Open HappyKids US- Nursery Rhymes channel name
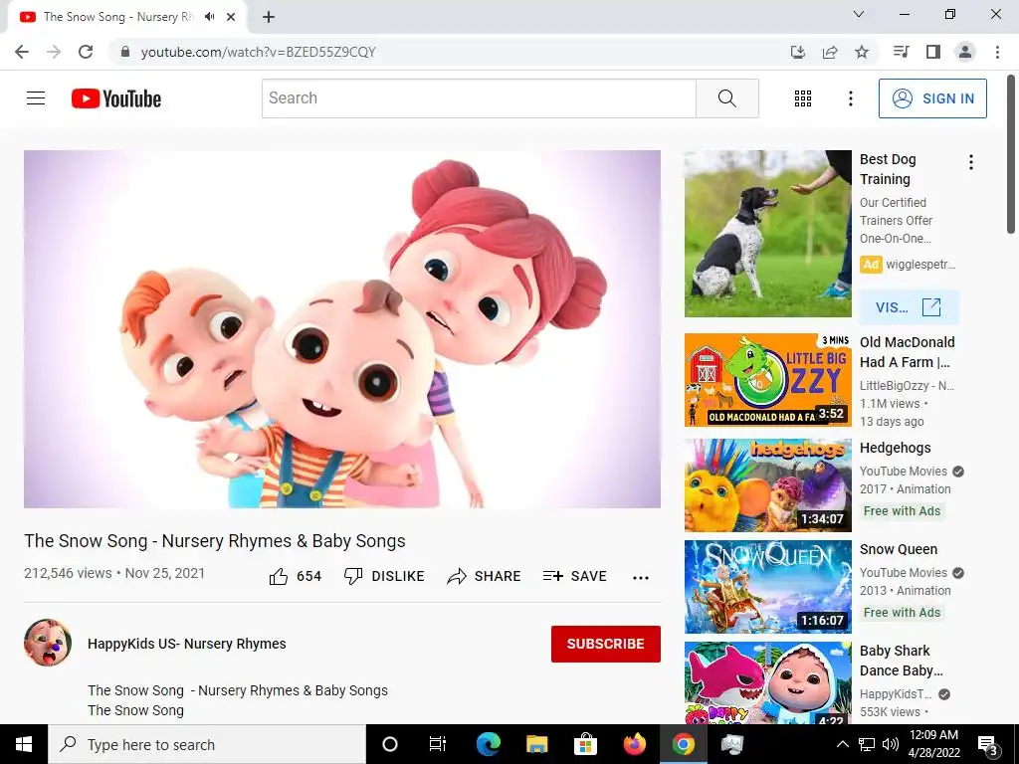This screenshot has height=764, width=1019. click(187, 644)
